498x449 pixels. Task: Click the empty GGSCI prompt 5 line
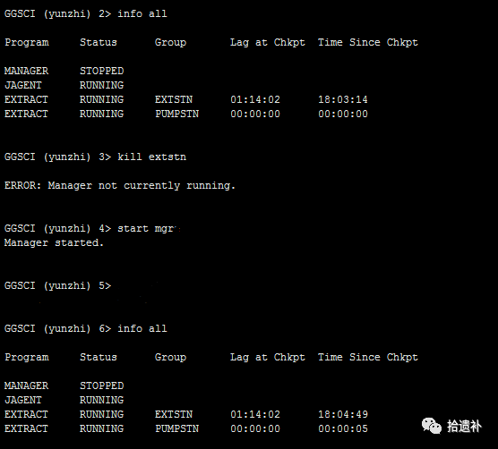[x=57, y=285]
